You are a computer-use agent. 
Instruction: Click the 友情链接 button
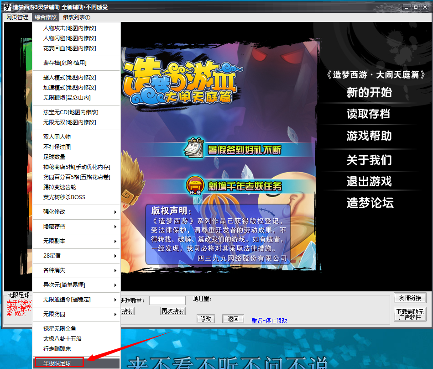tap(410, 298)
